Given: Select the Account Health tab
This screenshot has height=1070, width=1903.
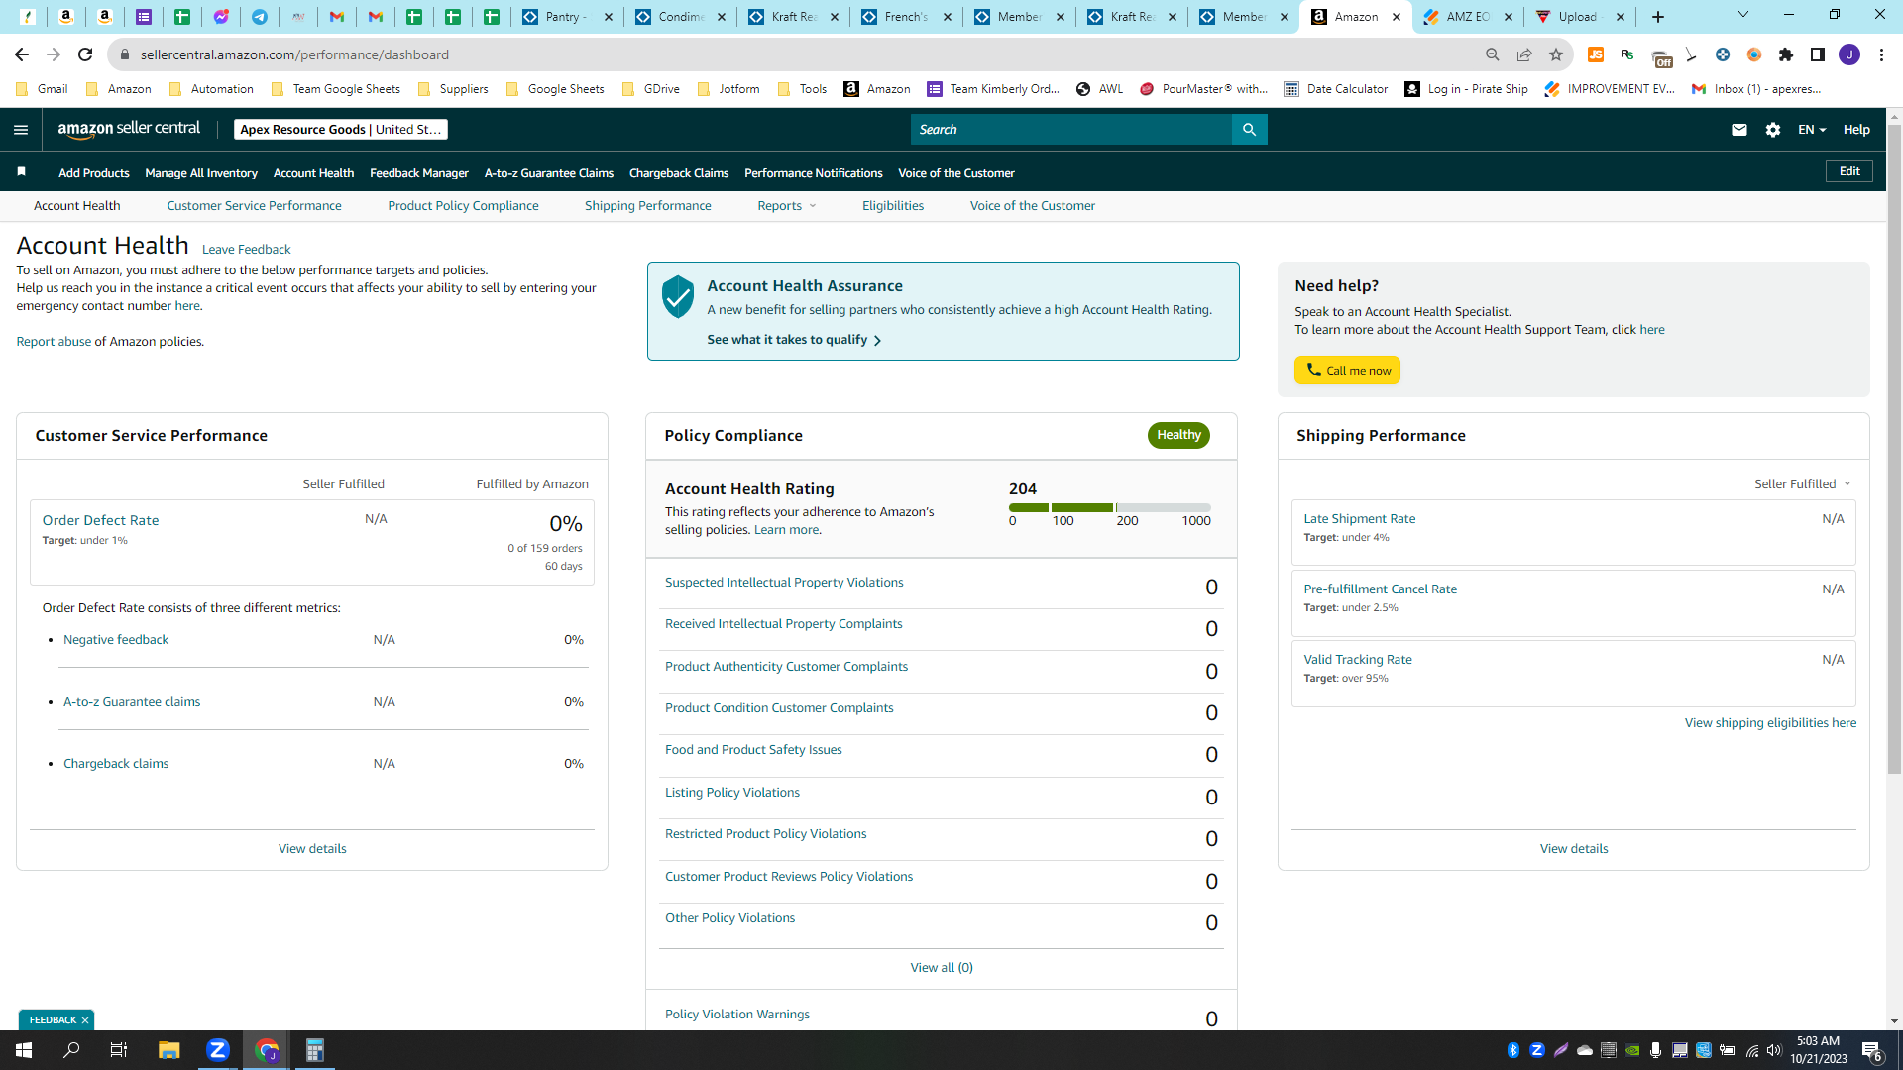Looking at the screenshot, I should [76, 206].
